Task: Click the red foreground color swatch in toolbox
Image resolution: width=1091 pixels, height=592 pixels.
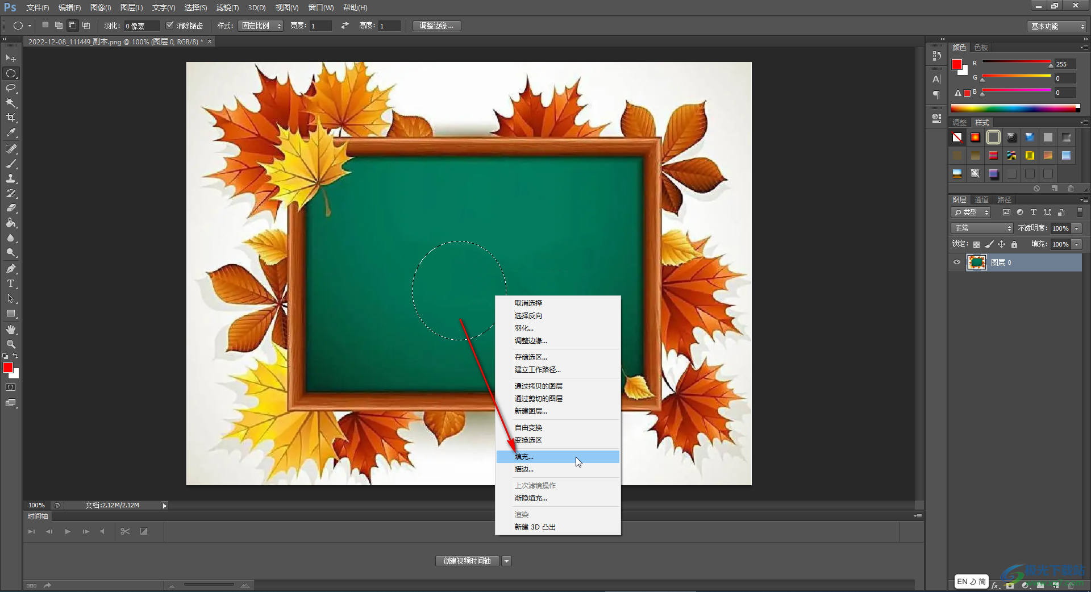Action: 8,368
